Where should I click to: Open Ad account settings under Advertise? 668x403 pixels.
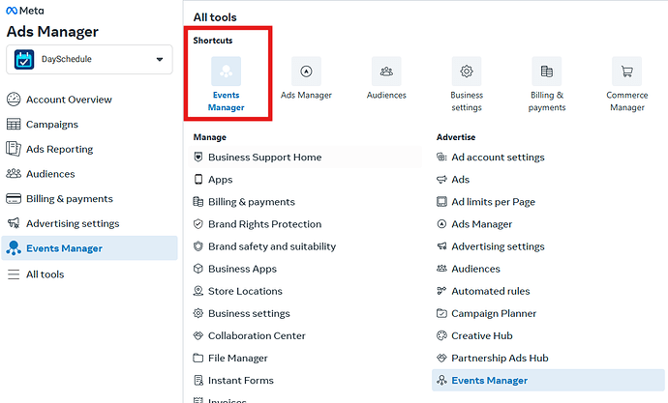coord(498,158)
